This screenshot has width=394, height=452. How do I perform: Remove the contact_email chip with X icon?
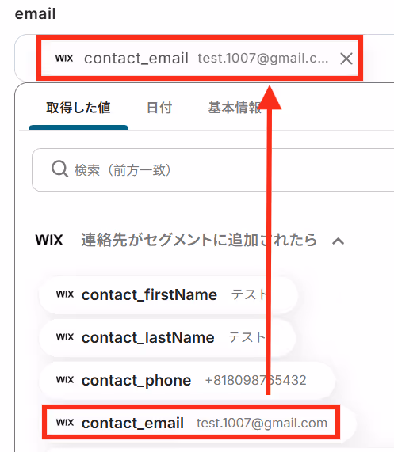tap(346, 59)
